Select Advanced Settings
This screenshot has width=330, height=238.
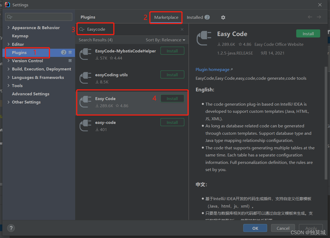31,94
